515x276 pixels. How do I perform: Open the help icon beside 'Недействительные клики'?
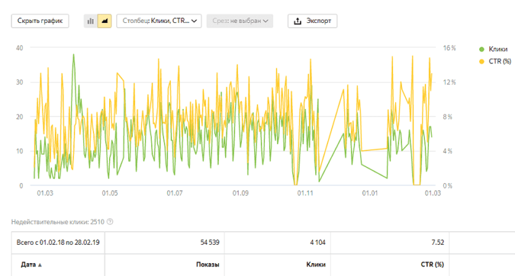tap(110, 222)
